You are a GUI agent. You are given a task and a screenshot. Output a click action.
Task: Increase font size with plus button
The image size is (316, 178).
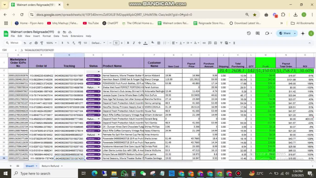point(122,43)
